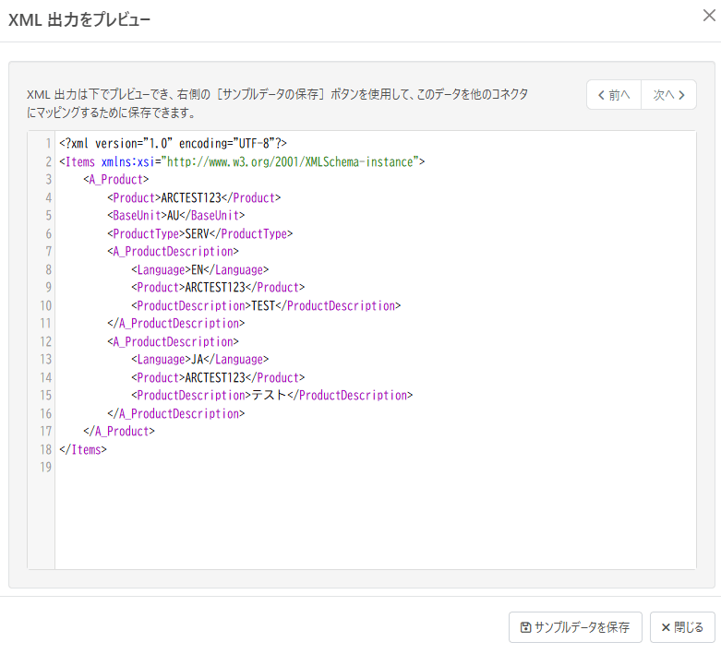Click ProductDescription テスト line
721x654 pixels.
(271, 395)
